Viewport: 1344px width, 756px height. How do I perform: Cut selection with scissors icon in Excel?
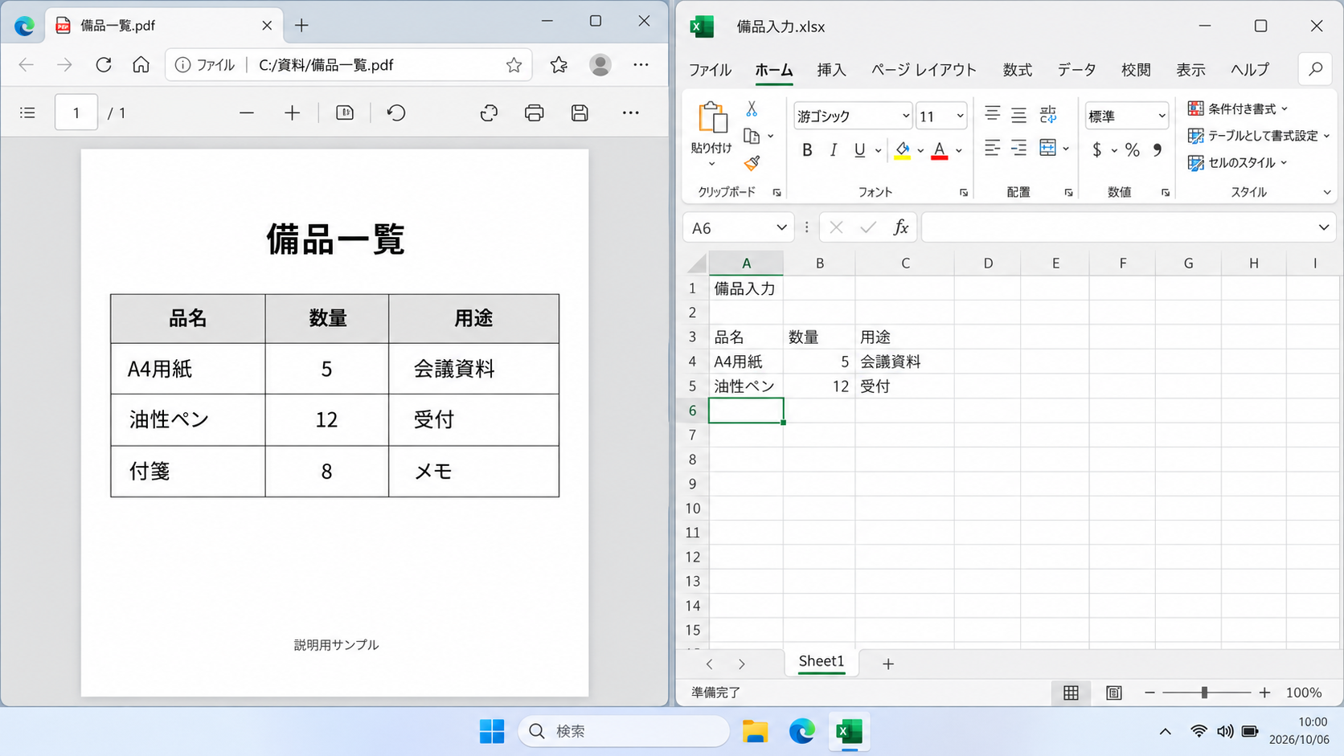click(752, 108)
